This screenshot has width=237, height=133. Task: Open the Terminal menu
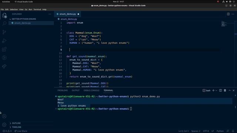(x=37, y=9)
